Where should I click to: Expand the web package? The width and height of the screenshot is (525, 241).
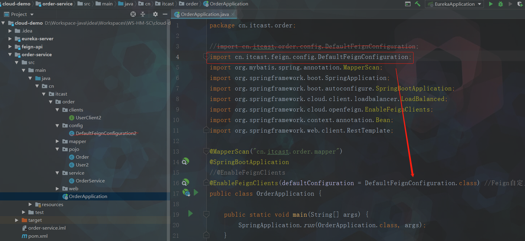click(x=57, y=188)
